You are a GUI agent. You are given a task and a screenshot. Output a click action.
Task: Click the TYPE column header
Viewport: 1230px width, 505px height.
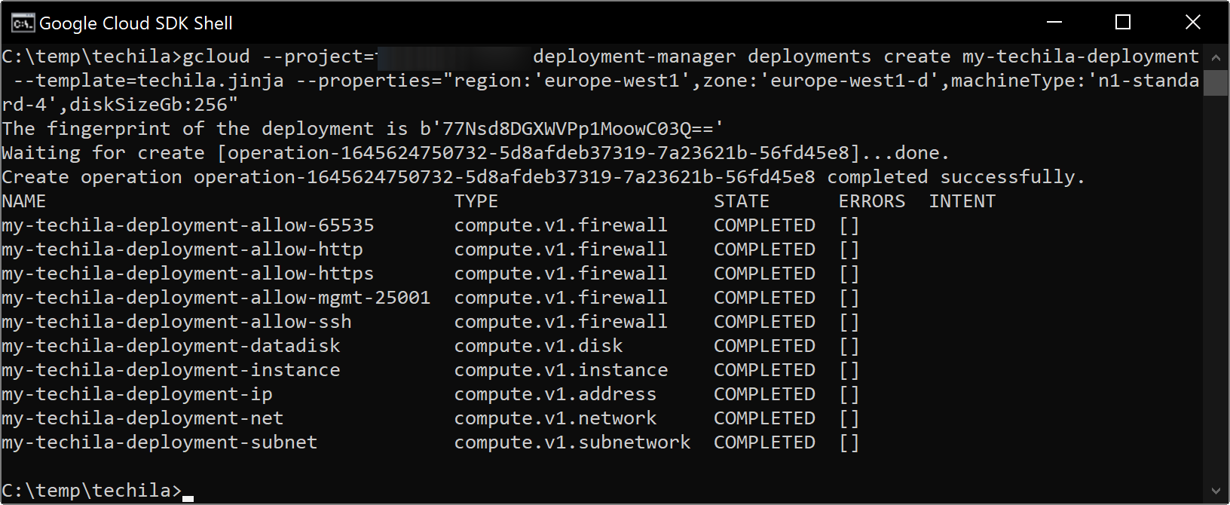476,201
